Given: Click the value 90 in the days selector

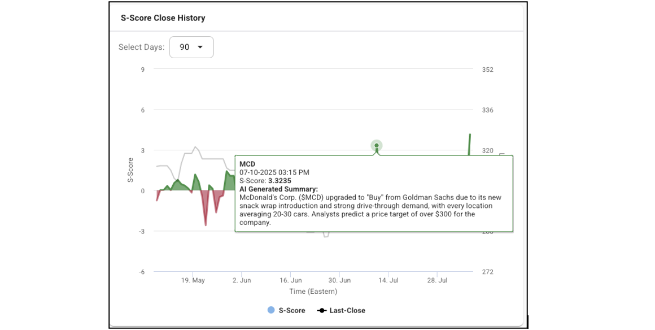Looking at the screenshot, I should (x=184, y=47).
